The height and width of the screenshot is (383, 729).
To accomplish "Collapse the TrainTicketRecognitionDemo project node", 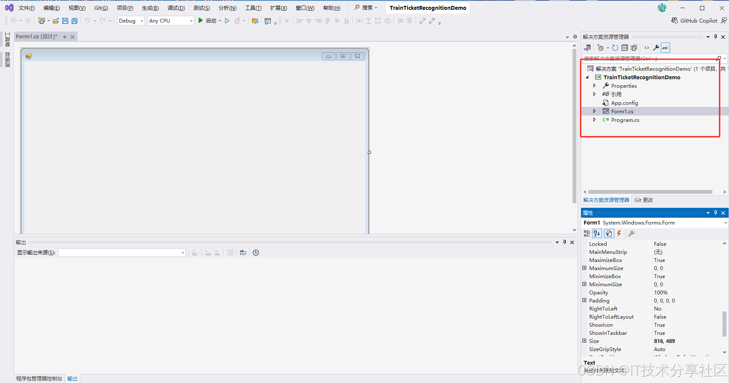I will 587,77.
